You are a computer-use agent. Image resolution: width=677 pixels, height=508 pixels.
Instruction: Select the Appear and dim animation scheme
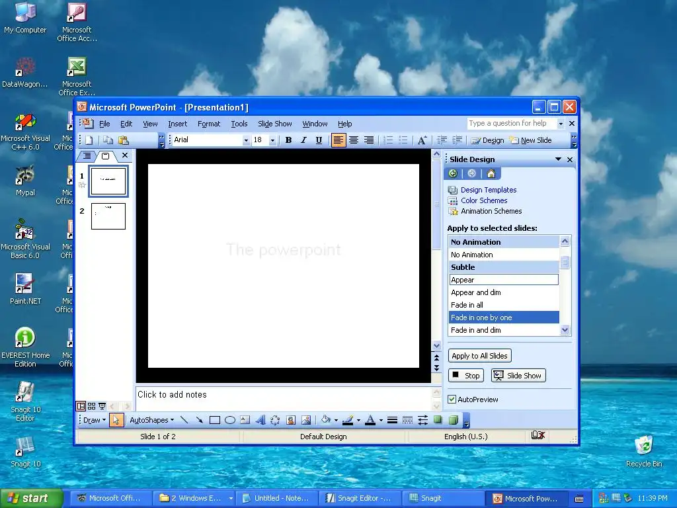(504, 292)
